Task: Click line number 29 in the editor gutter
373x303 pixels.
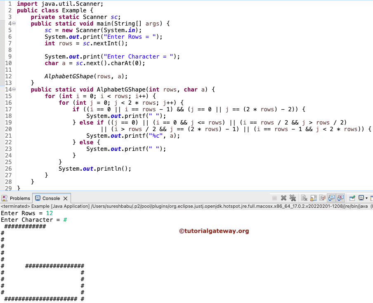Action: (x=8, y=188)
